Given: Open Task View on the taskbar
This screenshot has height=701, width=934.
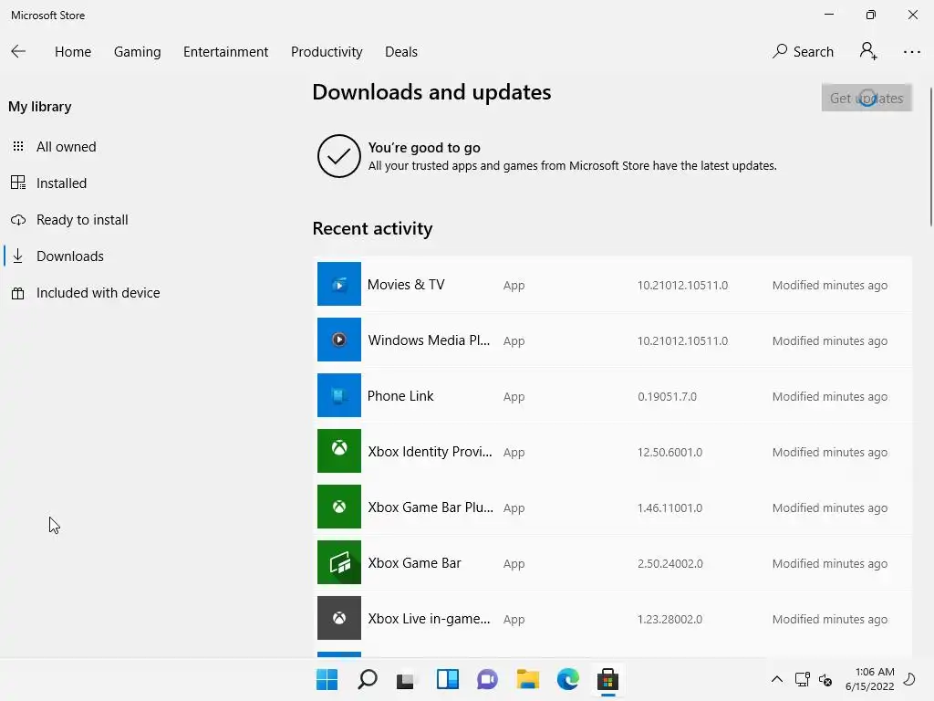Looking at the screenshot, I should (406, 679).
